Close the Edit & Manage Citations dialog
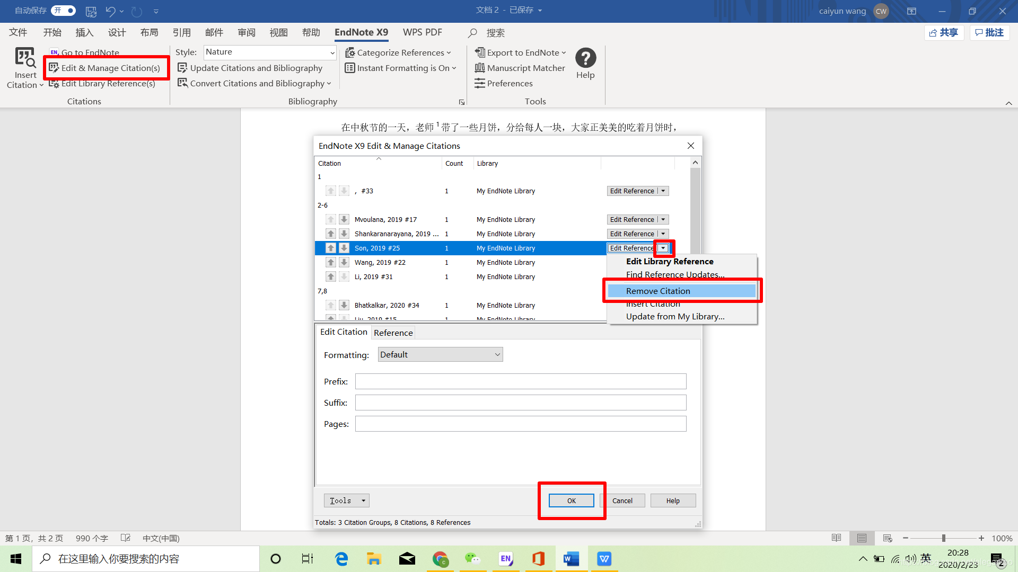Viewport: 1018px width, 572px height. pyautogui.click(x=690, y=146)
